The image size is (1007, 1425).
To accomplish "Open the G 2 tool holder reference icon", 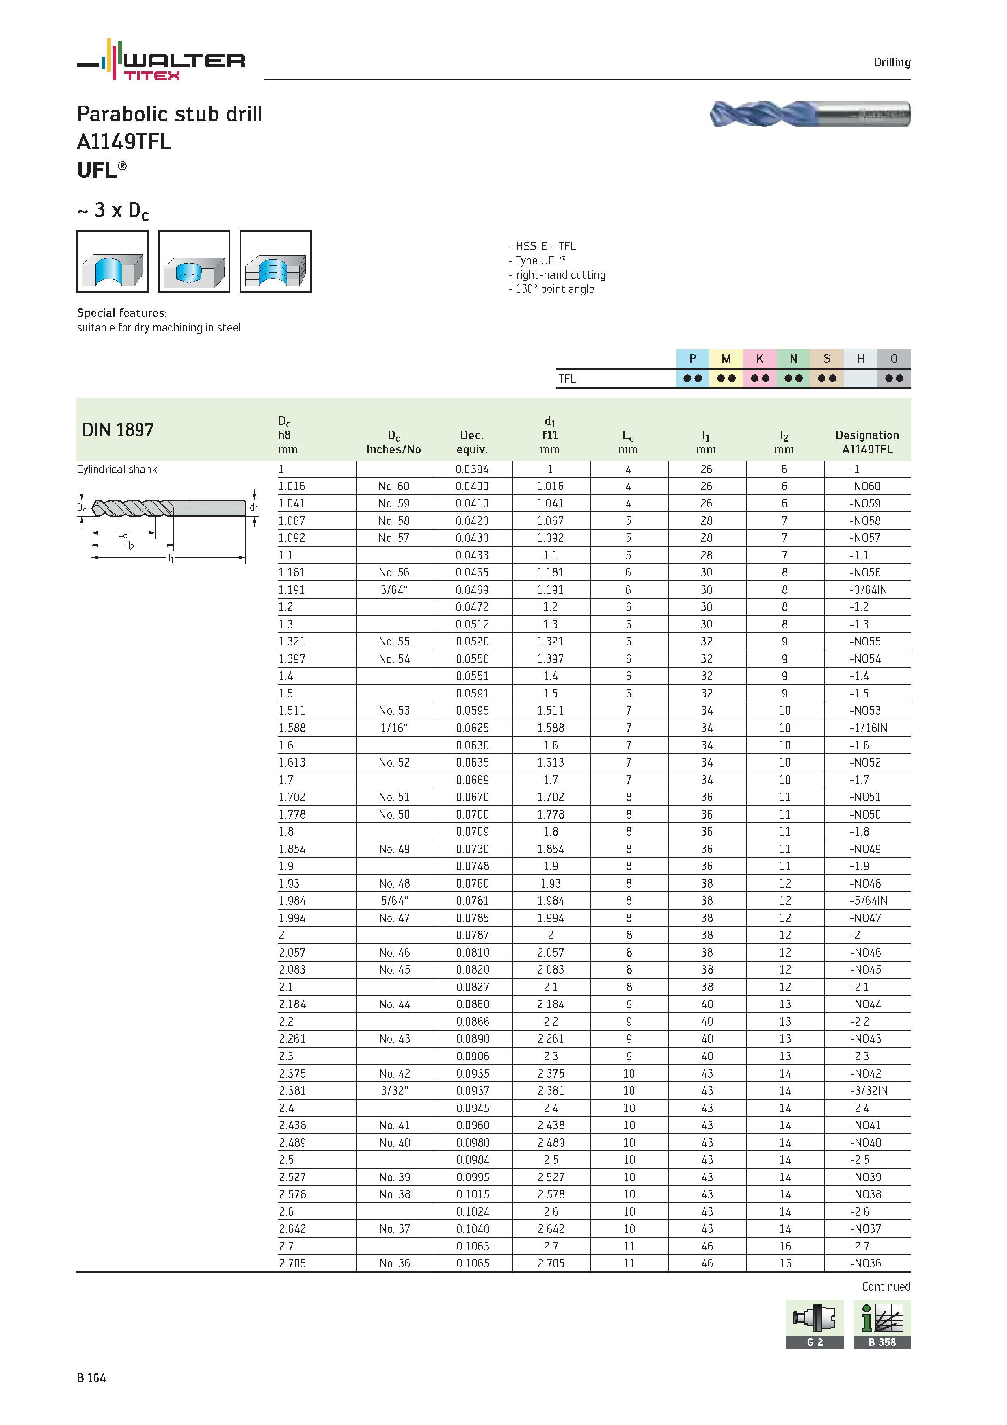I will pos(815,1324).
